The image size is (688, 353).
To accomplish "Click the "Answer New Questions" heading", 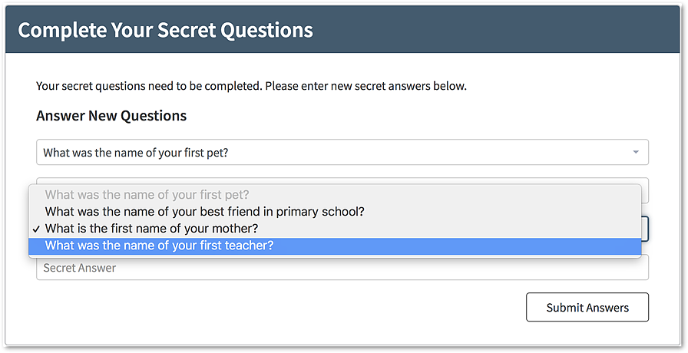I will pos(111,116).
